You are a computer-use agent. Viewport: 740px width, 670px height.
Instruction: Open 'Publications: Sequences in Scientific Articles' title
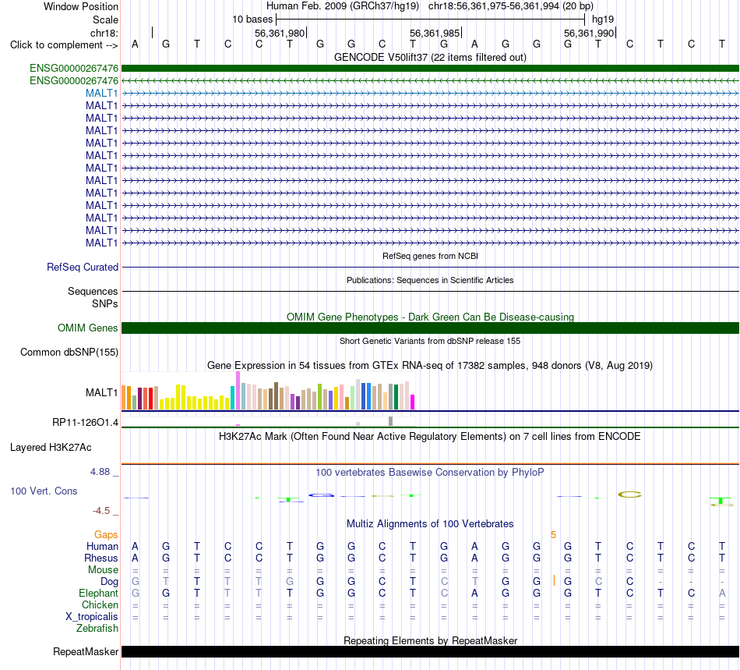[430, 280]
